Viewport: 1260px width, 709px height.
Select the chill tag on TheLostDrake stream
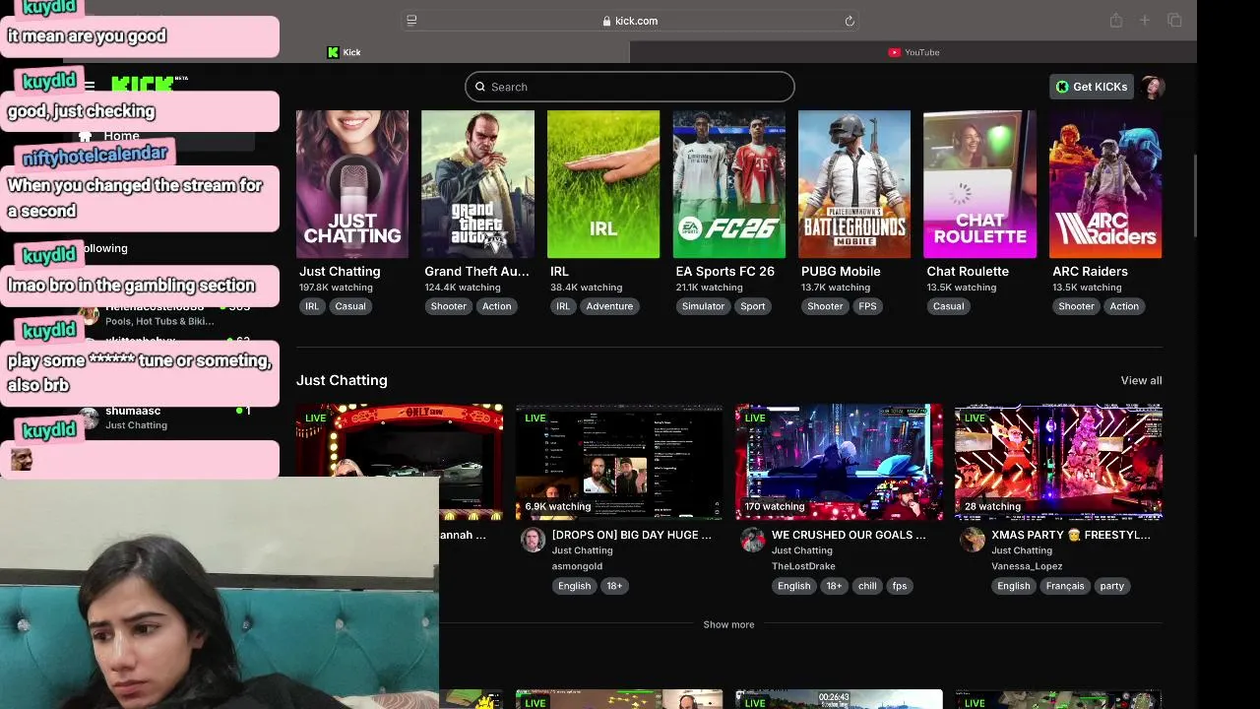click(x=867, y=586)
